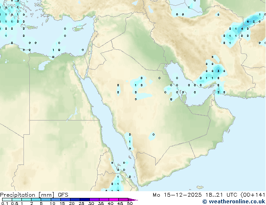Click the precipitation value '4' in northeast rain band
This screenshot has height=205, width=266.
point(242,29)
